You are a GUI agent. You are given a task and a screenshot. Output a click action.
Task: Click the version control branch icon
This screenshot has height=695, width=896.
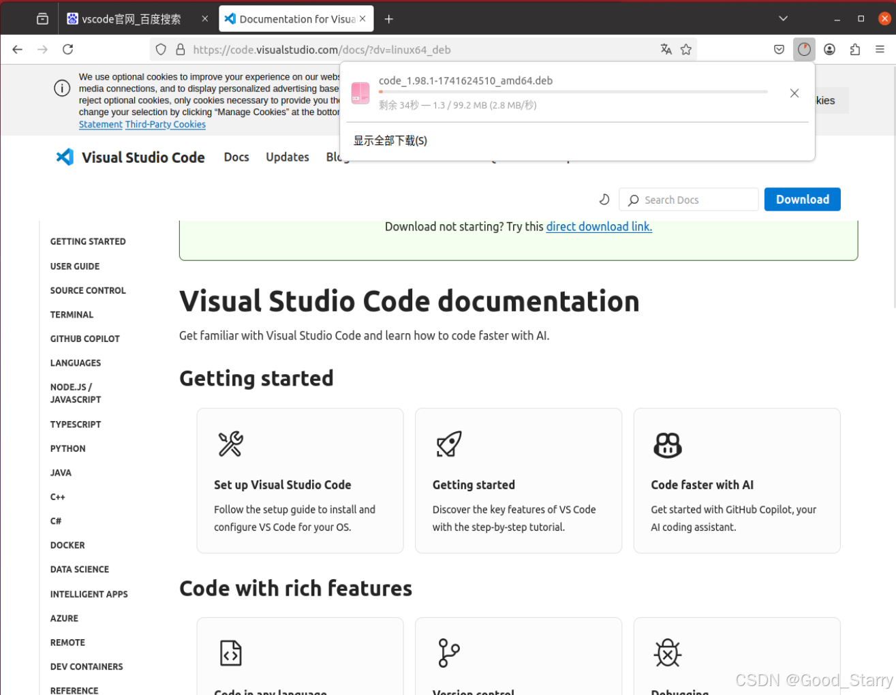(x=449, y=653)
